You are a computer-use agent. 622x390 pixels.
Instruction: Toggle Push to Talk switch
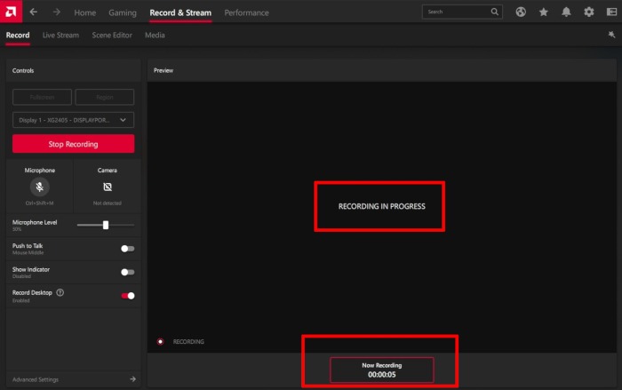click(128, 249)
